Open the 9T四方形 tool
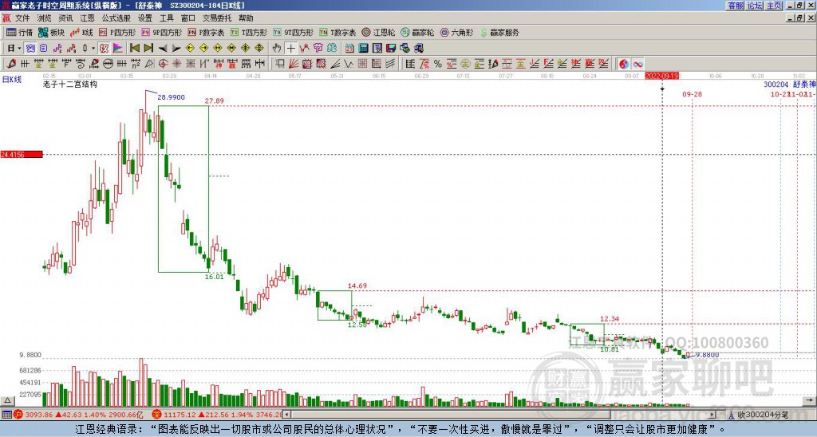This screenshot has height=437, width=817. (x=293, y=32)
